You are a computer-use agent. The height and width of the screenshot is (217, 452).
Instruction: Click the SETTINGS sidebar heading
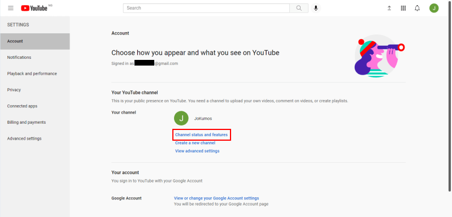click(x=18, y=25)
